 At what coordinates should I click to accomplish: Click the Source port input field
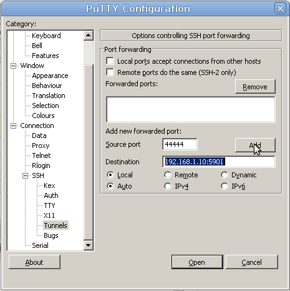point(180,144)
